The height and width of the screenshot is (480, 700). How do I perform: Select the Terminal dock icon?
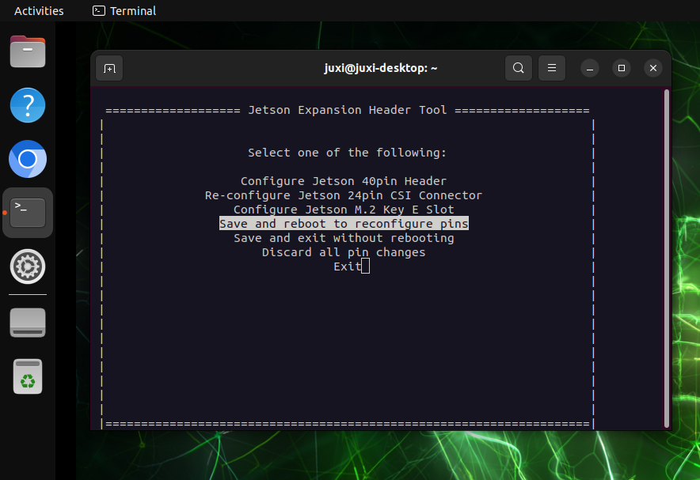tap(28, 213)
